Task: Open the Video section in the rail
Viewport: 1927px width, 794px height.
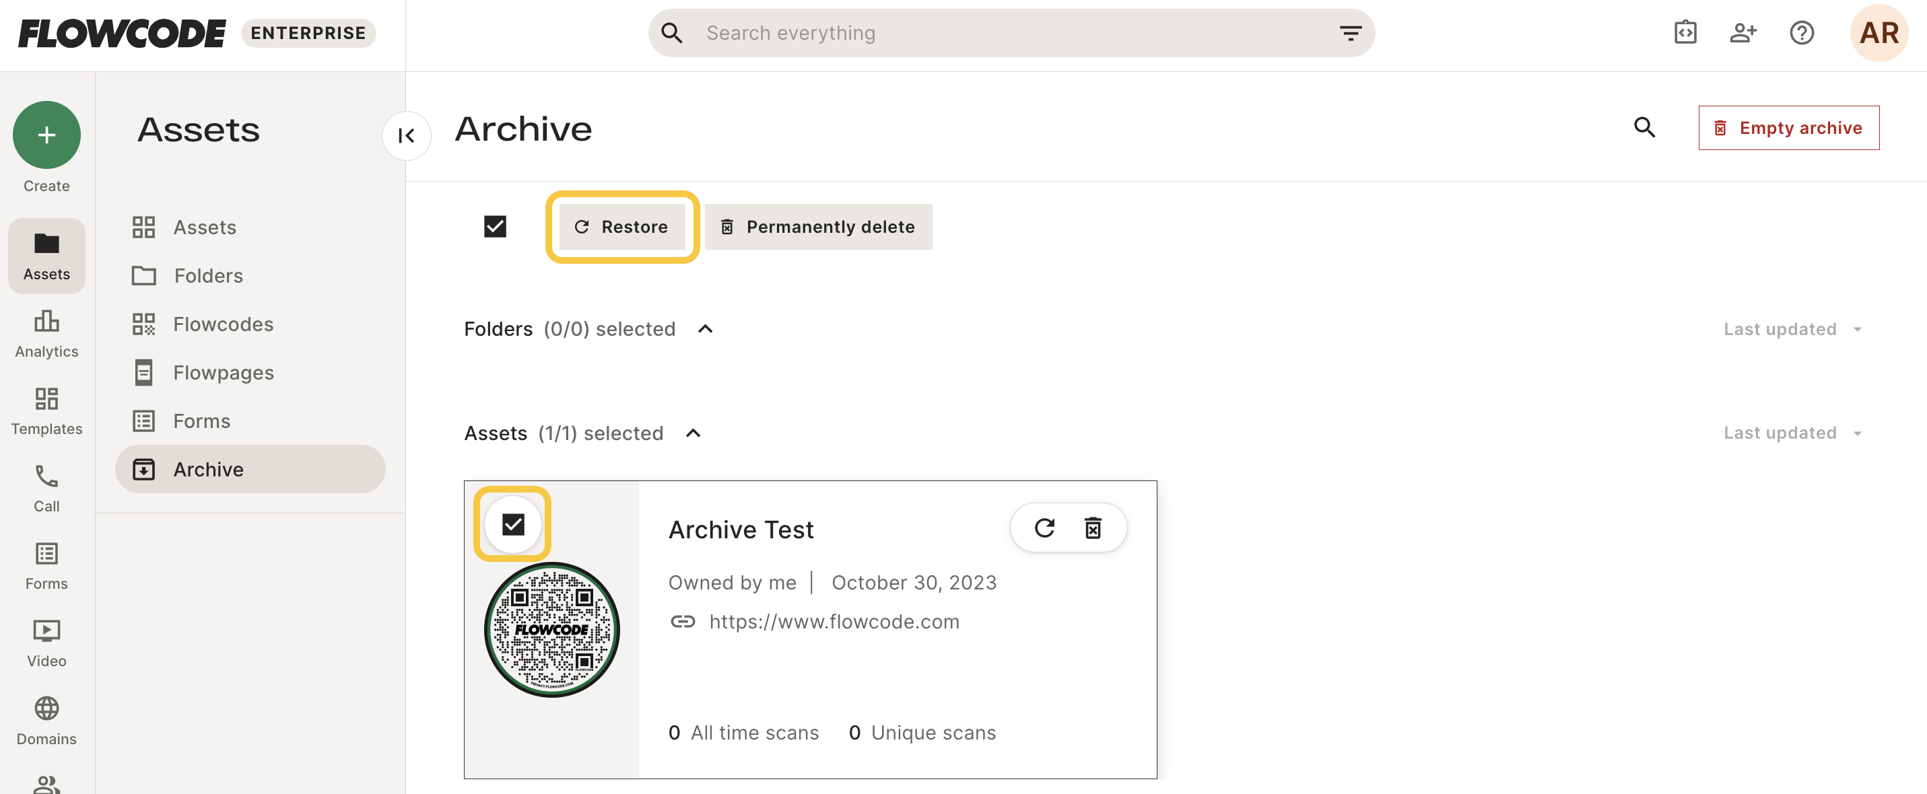Action: click(46, 643)
